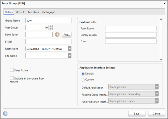Open the Junior Librarian Interface dropdown
Screen dimensions: 168x119
tap(157, 101)
